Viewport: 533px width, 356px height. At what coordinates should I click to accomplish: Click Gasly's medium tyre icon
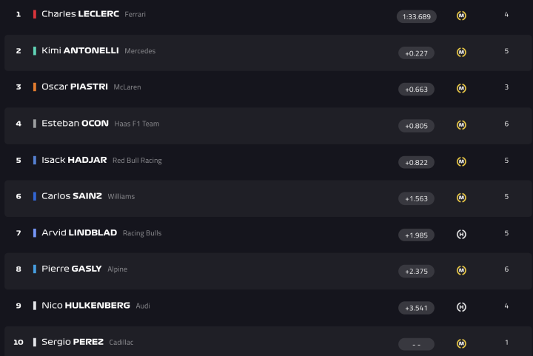point(461,271)
